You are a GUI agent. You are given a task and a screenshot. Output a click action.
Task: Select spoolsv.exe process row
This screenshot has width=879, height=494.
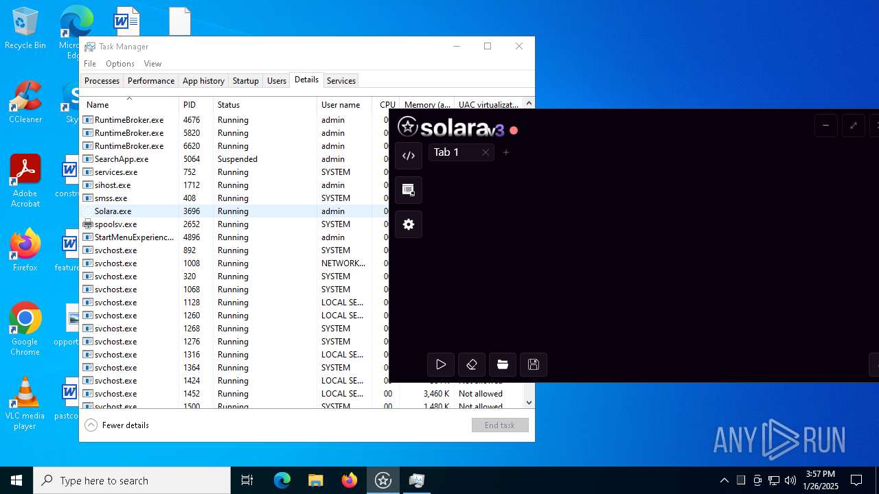[x=235, y=224]
